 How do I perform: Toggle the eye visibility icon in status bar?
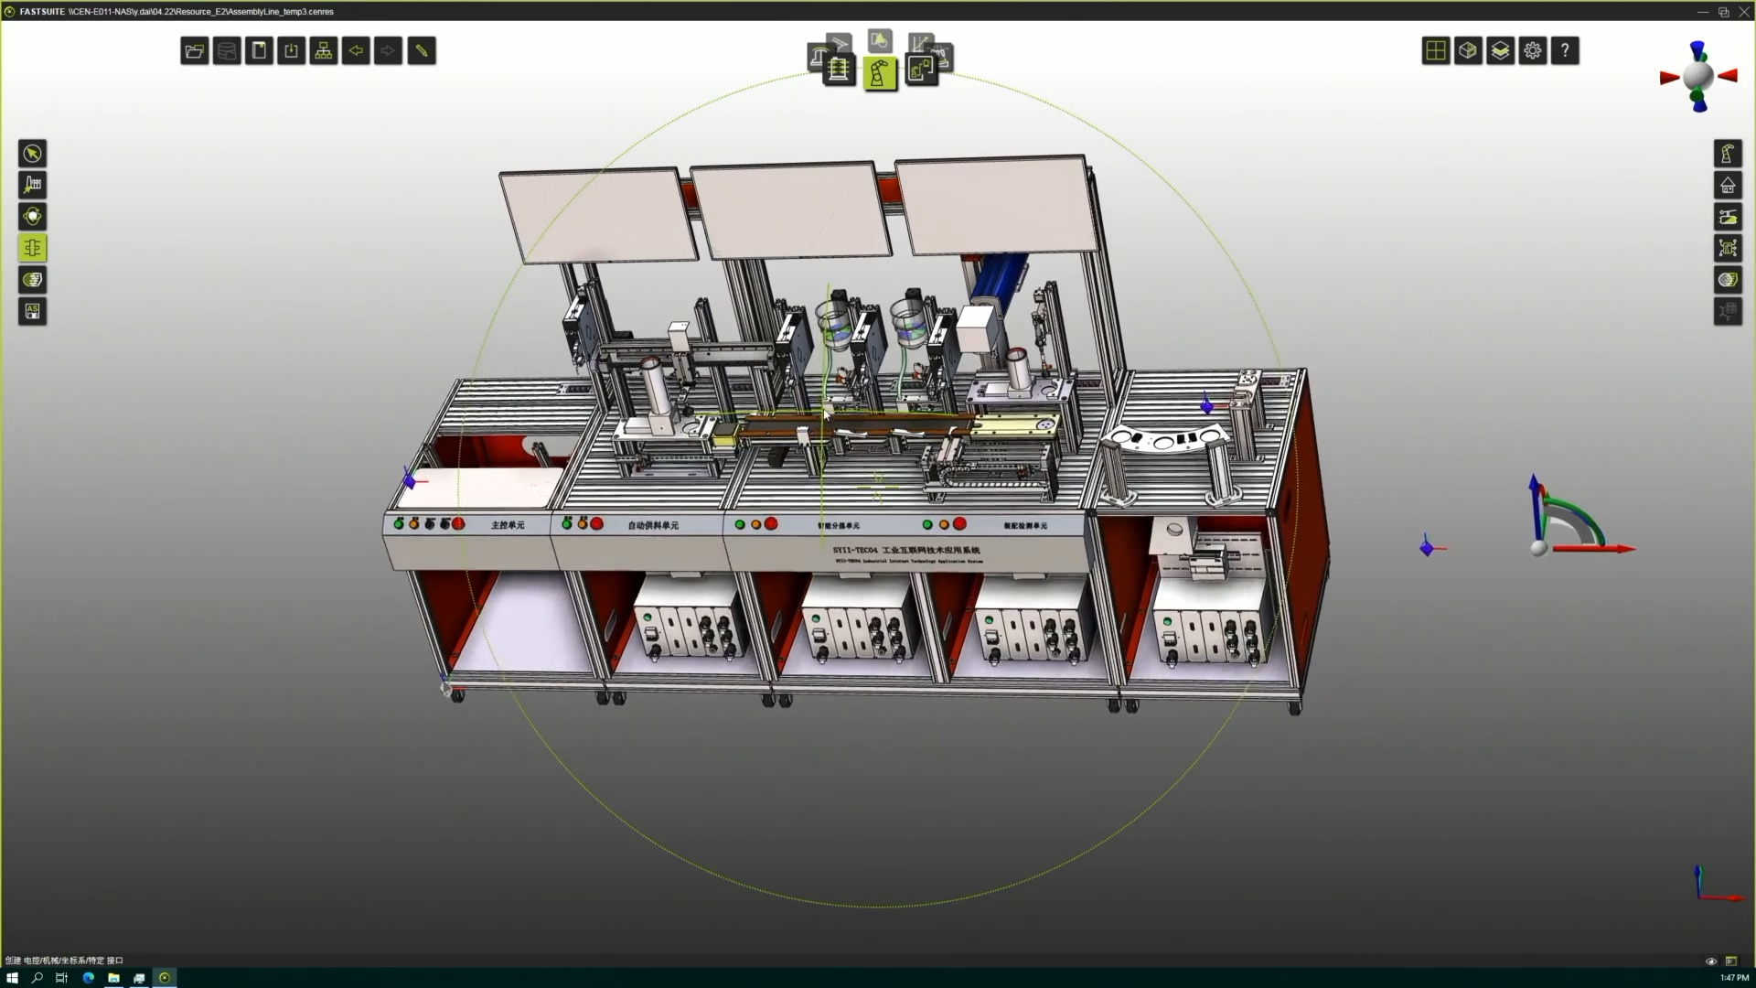point(1710,961)
